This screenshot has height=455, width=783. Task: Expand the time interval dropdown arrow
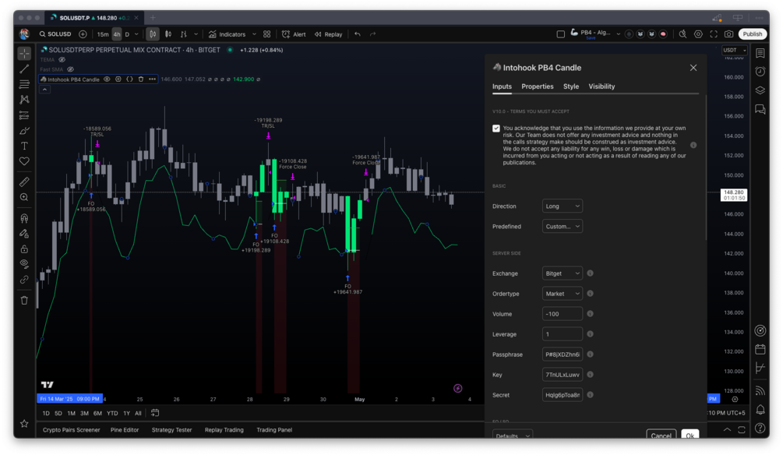pos(137,34)
